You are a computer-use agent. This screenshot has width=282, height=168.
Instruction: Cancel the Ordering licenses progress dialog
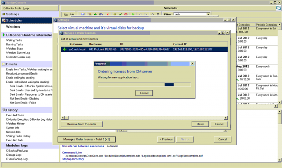pos(144,93)
